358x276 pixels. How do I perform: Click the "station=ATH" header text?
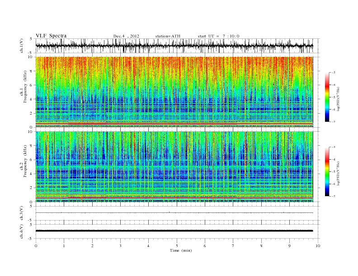[168, 36]
